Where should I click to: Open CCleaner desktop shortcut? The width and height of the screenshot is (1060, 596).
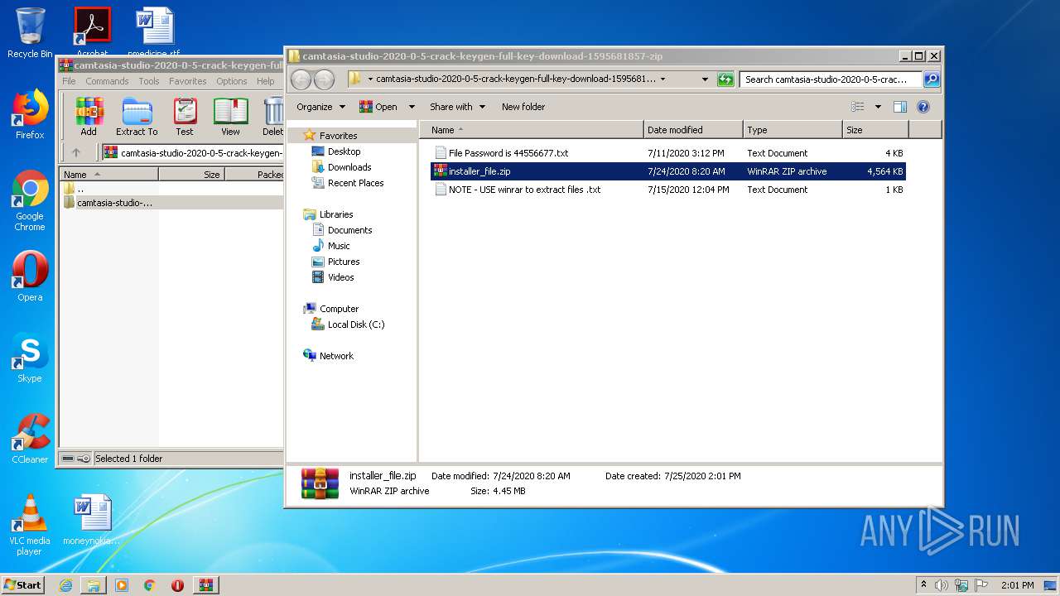(30, 439)
